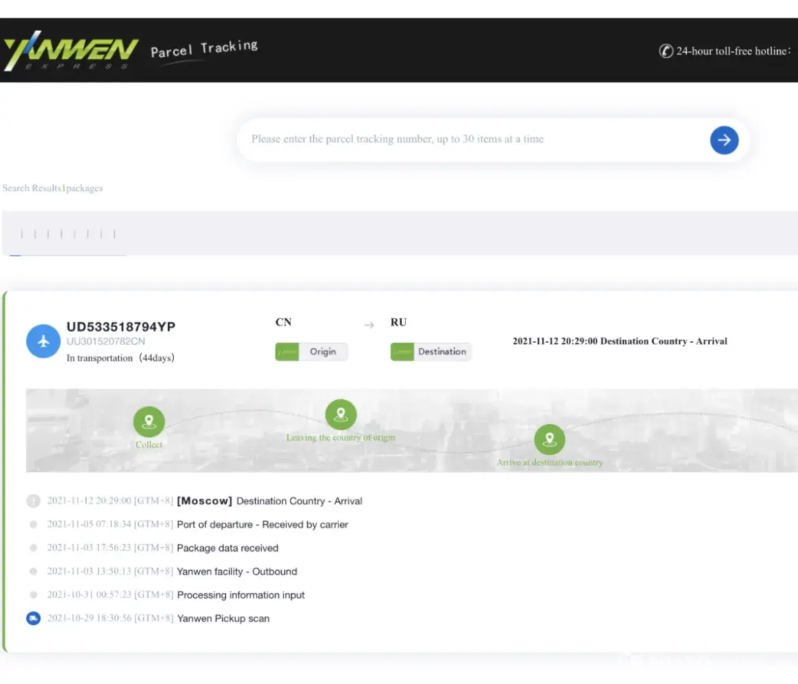Screen dimensions: 798x684
Task: Click the 24-hour toll-free hotline text
Action: pos(734,51)
